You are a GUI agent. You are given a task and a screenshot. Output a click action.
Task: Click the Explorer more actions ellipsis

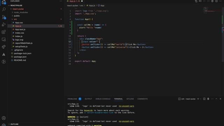pyautogui.click(x=61, y=1)
